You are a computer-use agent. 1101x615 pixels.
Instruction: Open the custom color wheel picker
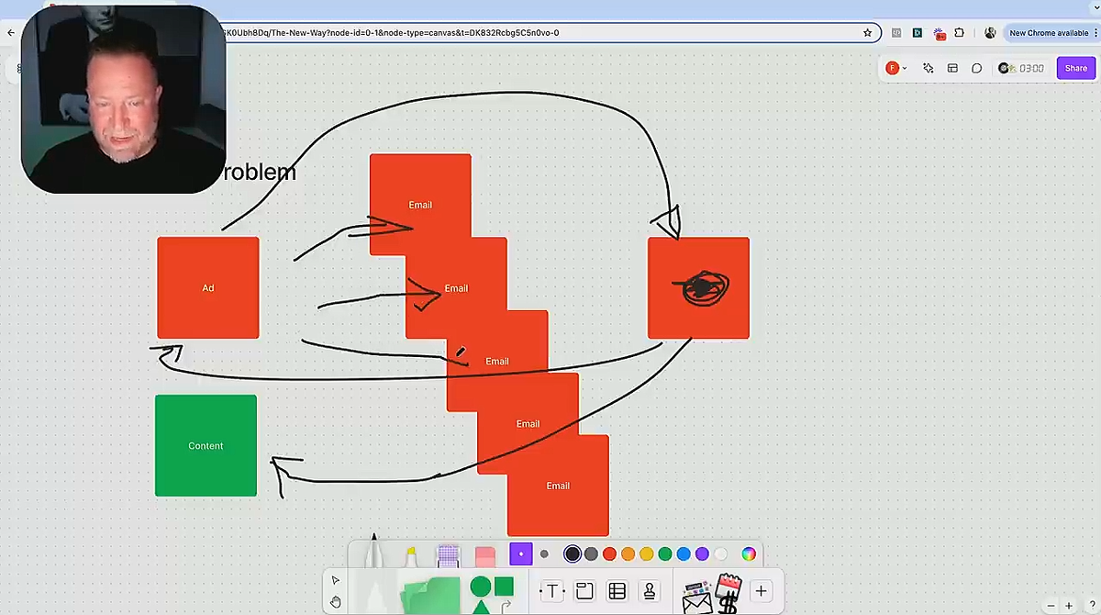[749, 553]
